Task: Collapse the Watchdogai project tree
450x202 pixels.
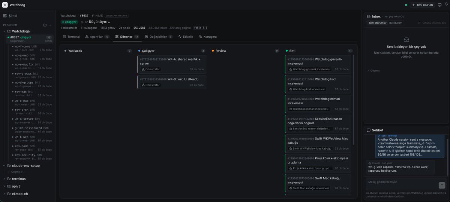Action: (4, 31)
